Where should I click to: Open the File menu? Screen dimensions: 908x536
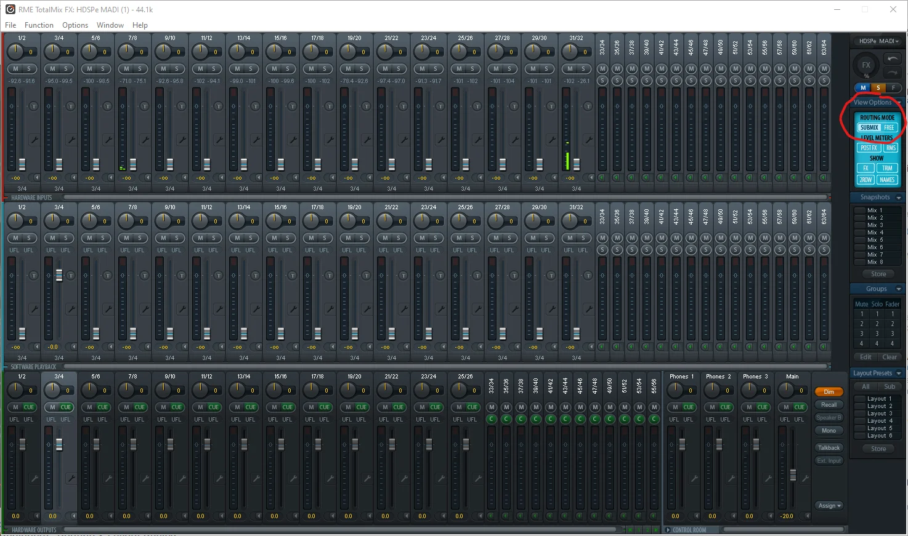click(x=10, y=25)
